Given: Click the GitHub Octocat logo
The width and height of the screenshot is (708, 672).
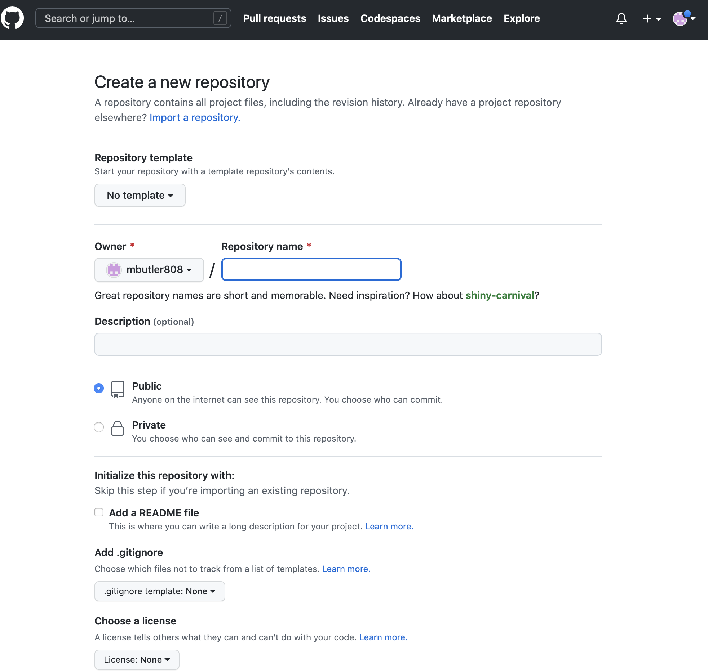Looking at the screenshot, I should coord(13,18).
